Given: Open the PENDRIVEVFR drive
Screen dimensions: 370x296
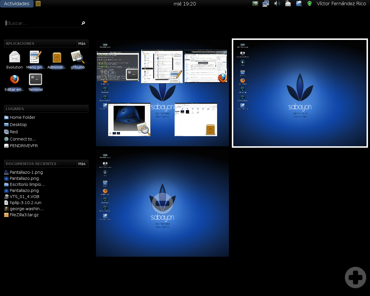Looking at the screenshot, I should (x=21, y=146).
